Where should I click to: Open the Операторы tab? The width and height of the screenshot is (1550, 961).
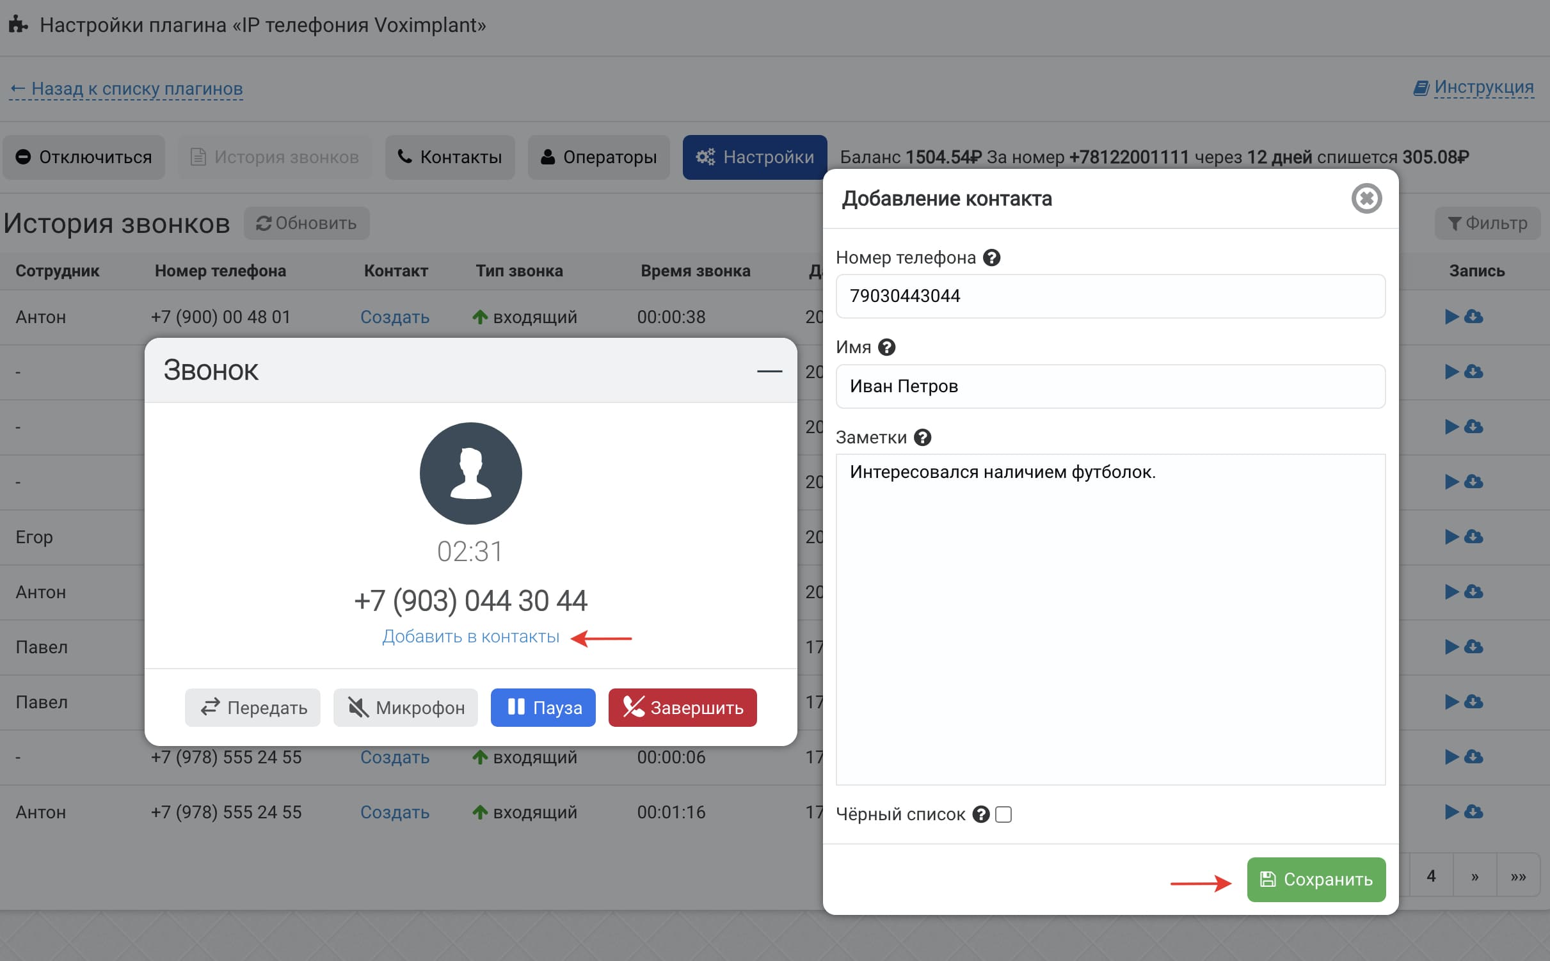(598, 157)
